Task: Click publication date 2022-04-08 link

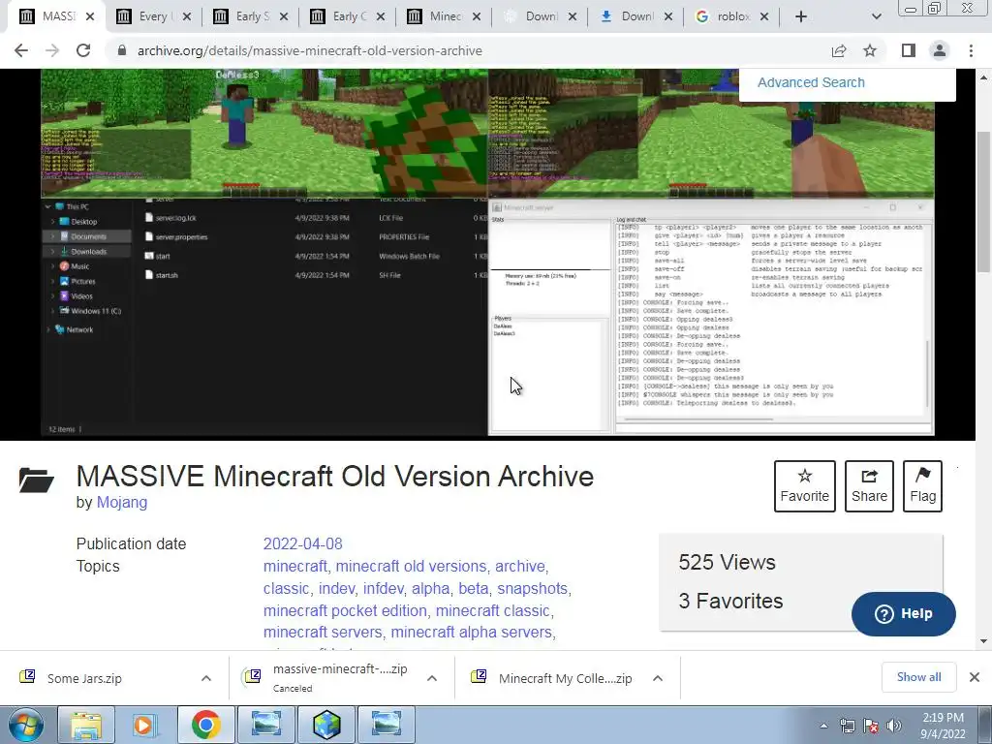Action: [x=303, y=544]
